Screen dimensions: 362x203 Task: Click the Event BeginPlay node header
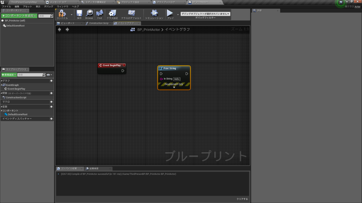pos(112,65)
